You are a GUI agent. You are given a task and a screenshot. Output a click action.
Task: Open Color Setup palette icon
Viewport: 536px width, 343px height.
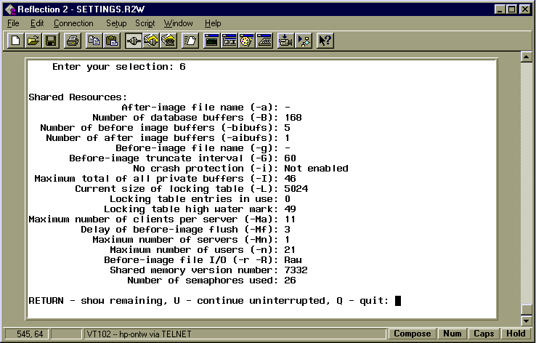(247, 41)
